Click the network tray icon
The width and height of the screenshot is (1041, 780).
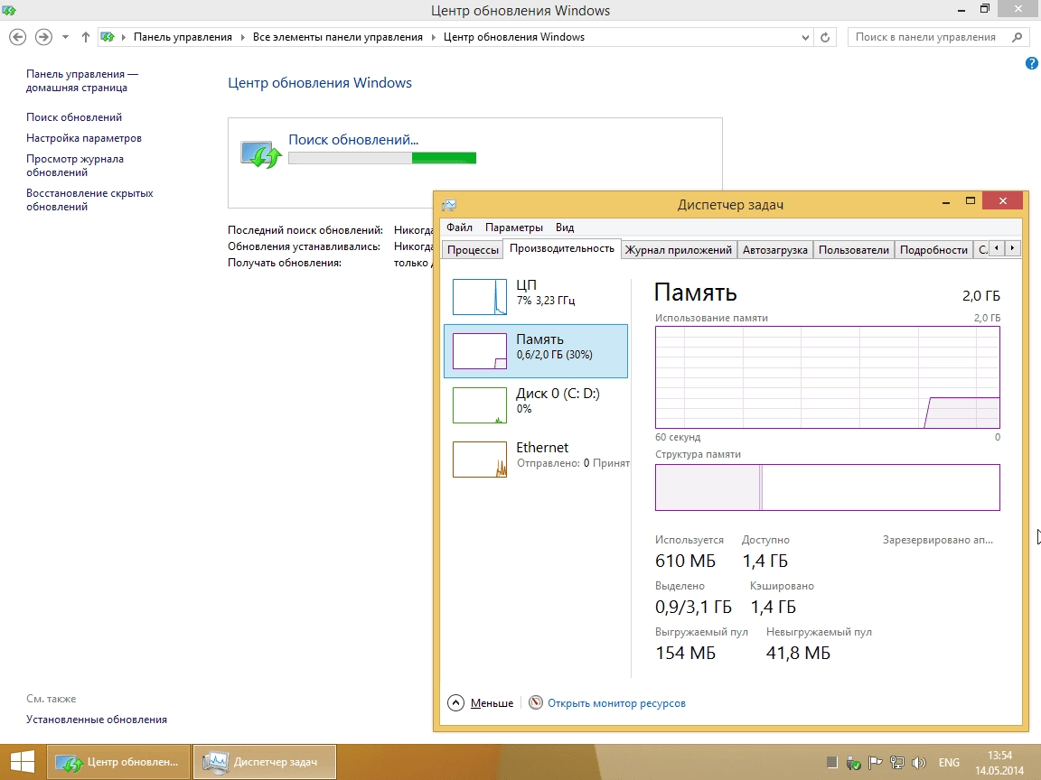point(897,763)
